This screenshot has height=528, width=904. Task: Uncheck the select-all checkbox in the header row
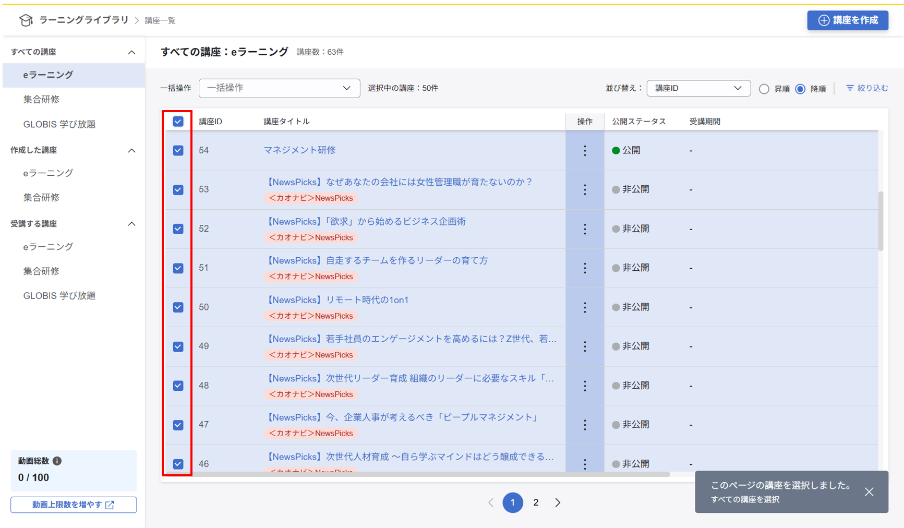coord(178,121)
